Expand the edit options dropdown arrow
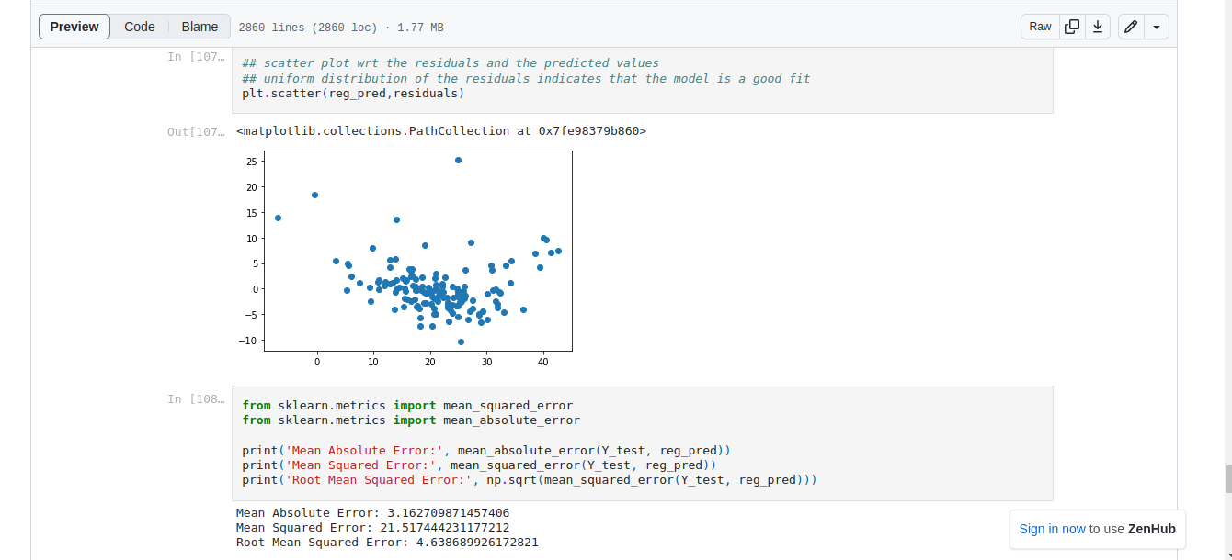The height and width of the screenshot is (560, 1232). 1157,27
